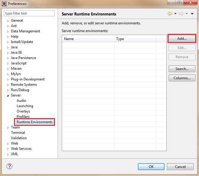Screen dimensions: 199x176
Task: Expand the Maven node arrow
Action: (8, 69)
